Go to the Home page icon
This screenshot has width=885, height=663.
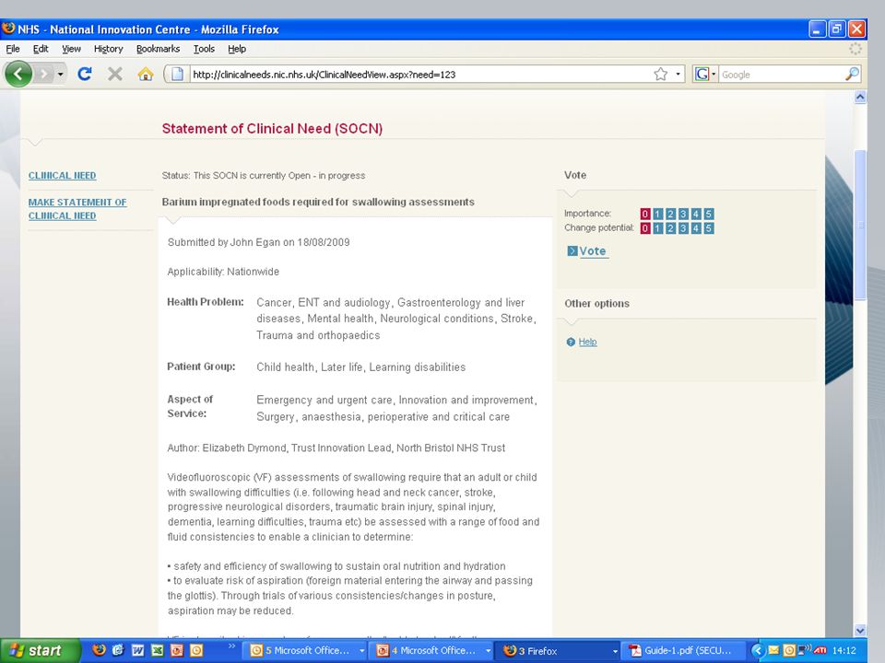[x=146, y=74]
